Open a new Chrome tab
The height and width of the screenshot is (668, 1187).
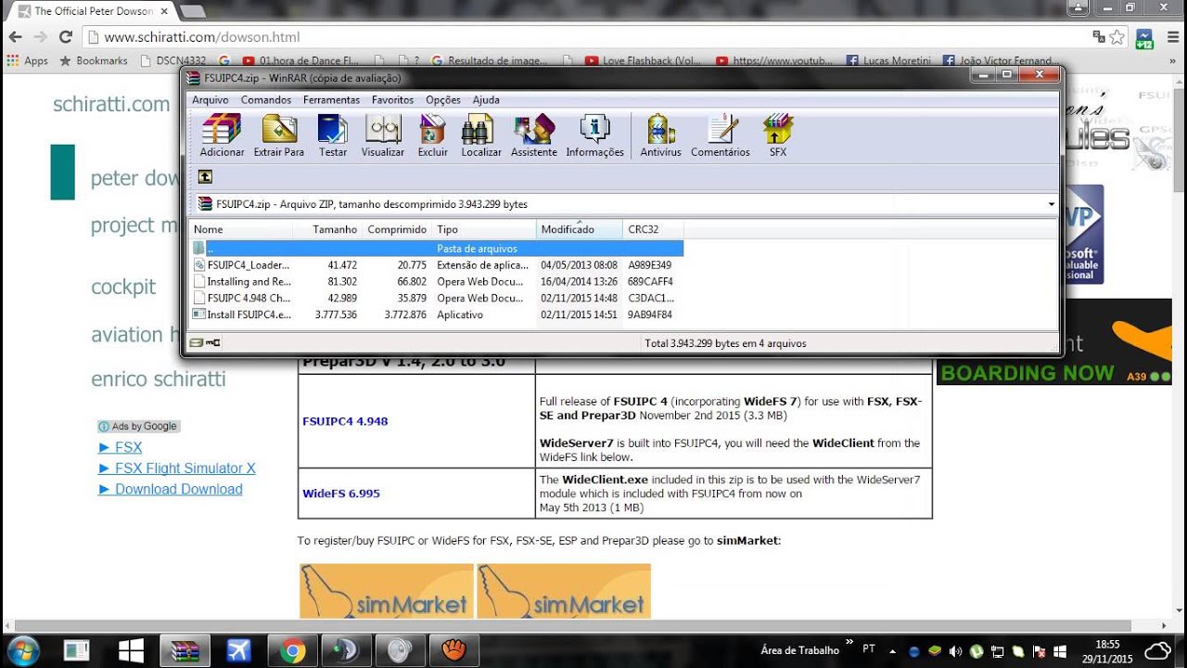click(x=192, y=11)
